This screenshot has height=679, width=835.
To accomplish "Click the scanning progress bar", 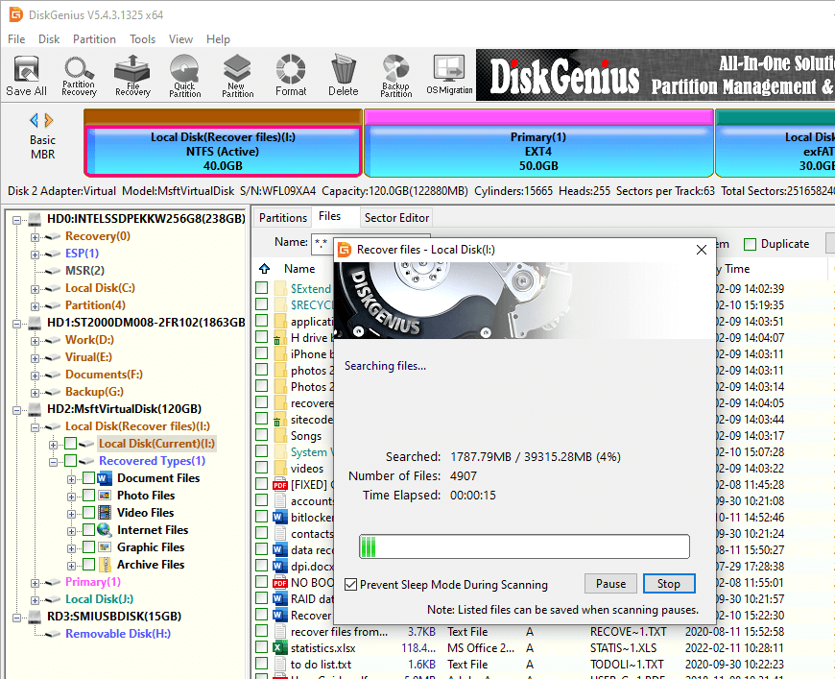I will coord(524,546).
